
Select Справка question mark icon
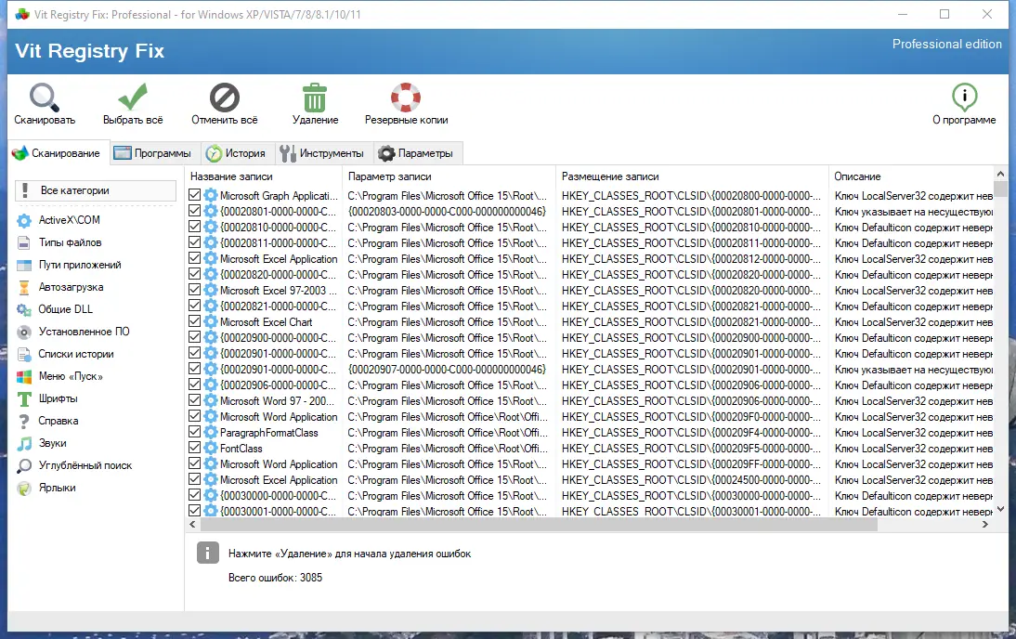24,422
